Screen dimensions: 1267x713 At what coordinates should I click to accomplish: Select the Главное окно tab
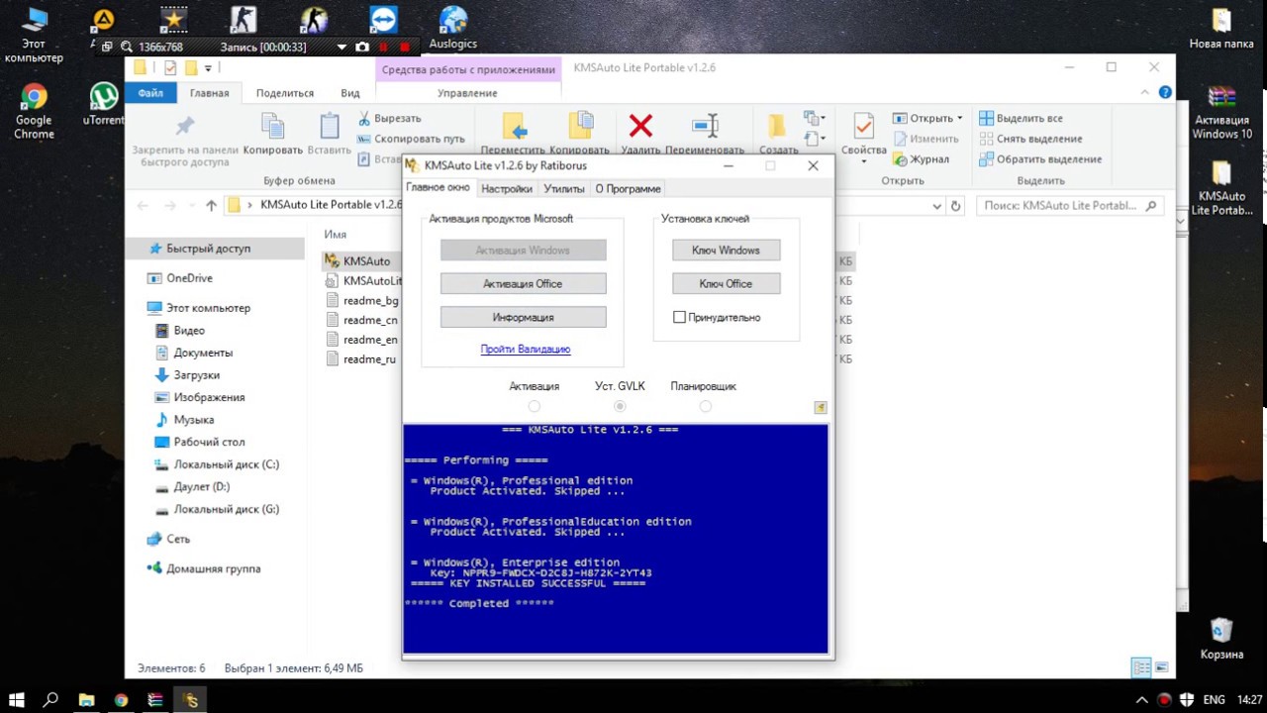pos(439,187)
